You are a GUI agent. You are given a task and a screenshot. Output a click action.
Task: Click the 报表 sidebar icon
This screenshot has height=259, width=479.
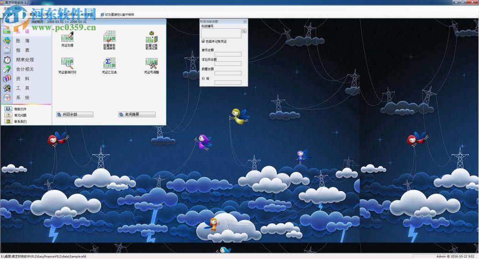(x=7, y=50)
